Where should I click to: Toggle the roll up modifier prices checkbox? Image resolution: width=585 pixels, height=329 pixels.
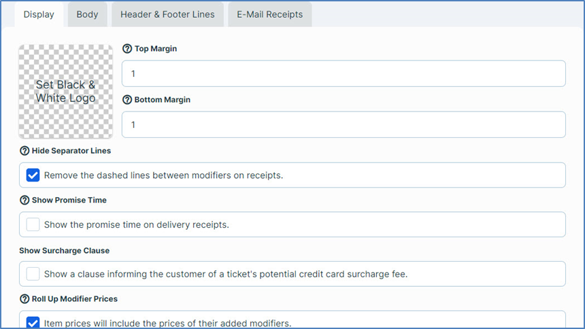coord(33,323)
